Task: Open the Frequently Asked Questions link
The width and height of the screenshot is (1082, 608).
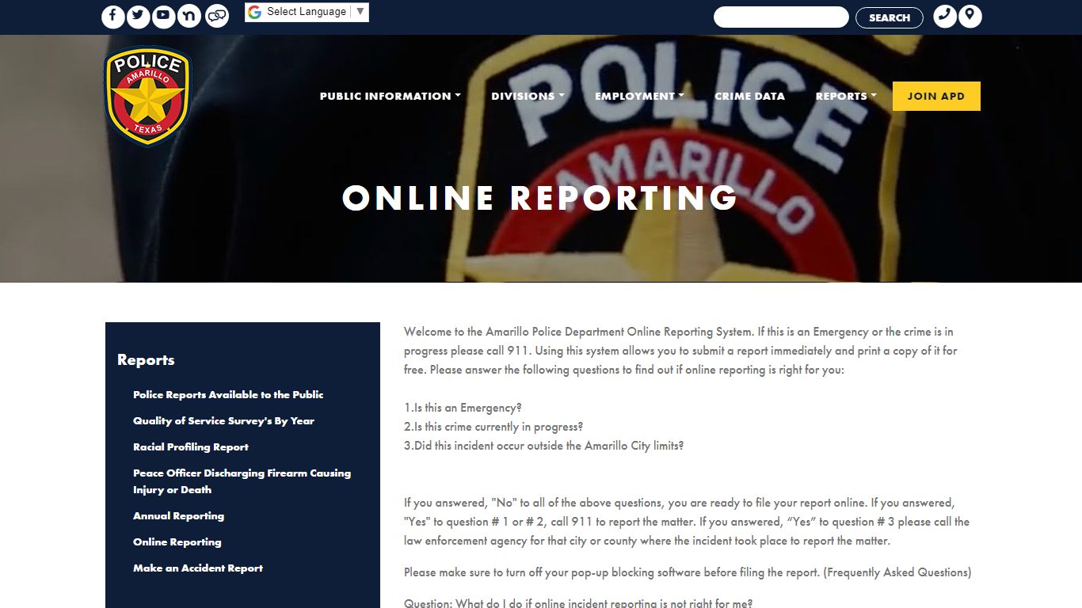Action: click(897, 572)
